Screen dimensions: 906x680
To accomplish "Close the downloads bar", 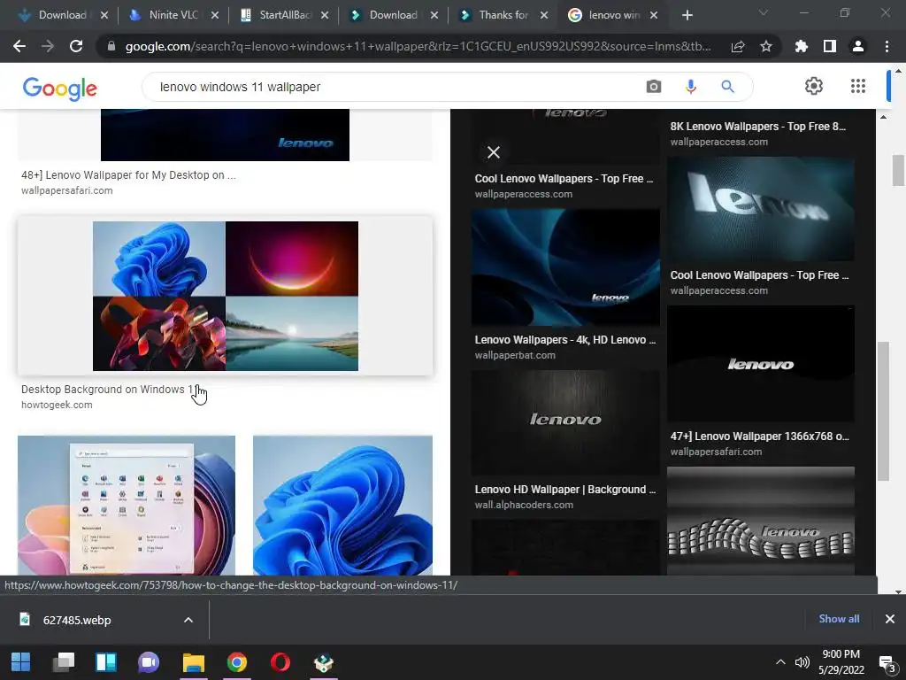I will click(890, 619).
